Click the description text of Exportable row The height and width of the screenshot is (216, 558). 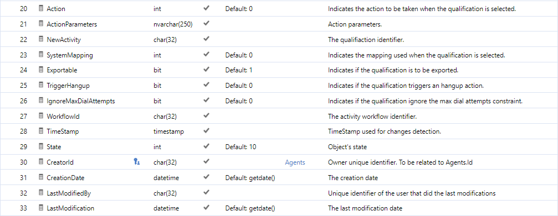point(393,70)
